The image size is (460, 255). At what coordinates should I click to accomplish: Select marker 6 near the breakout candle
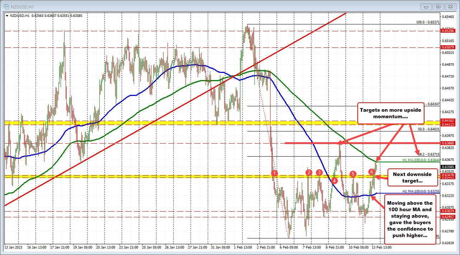coord(372,172)
